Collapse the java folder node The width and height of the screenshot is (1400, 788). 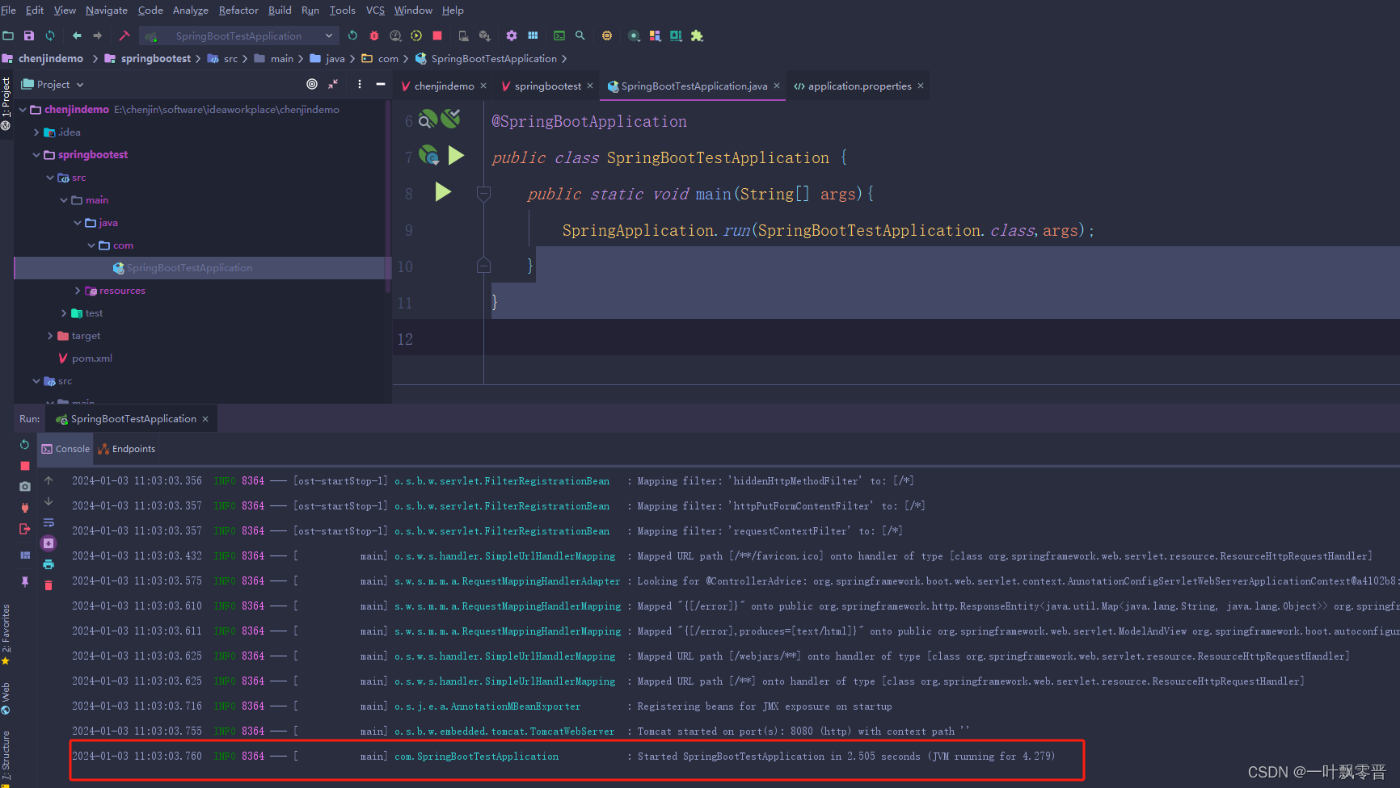(78, 223)
